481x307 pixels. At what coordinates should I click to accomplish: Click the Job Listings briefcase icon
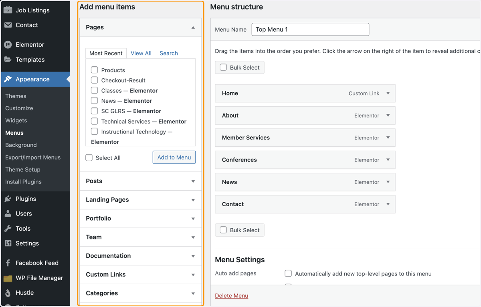pyautogui.click(x=8, y=10)
